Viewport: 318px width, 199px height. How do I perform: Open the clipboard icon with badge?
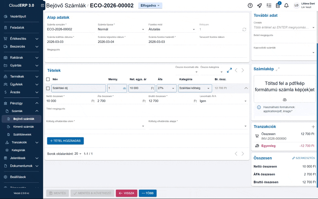tap(278, 6)
